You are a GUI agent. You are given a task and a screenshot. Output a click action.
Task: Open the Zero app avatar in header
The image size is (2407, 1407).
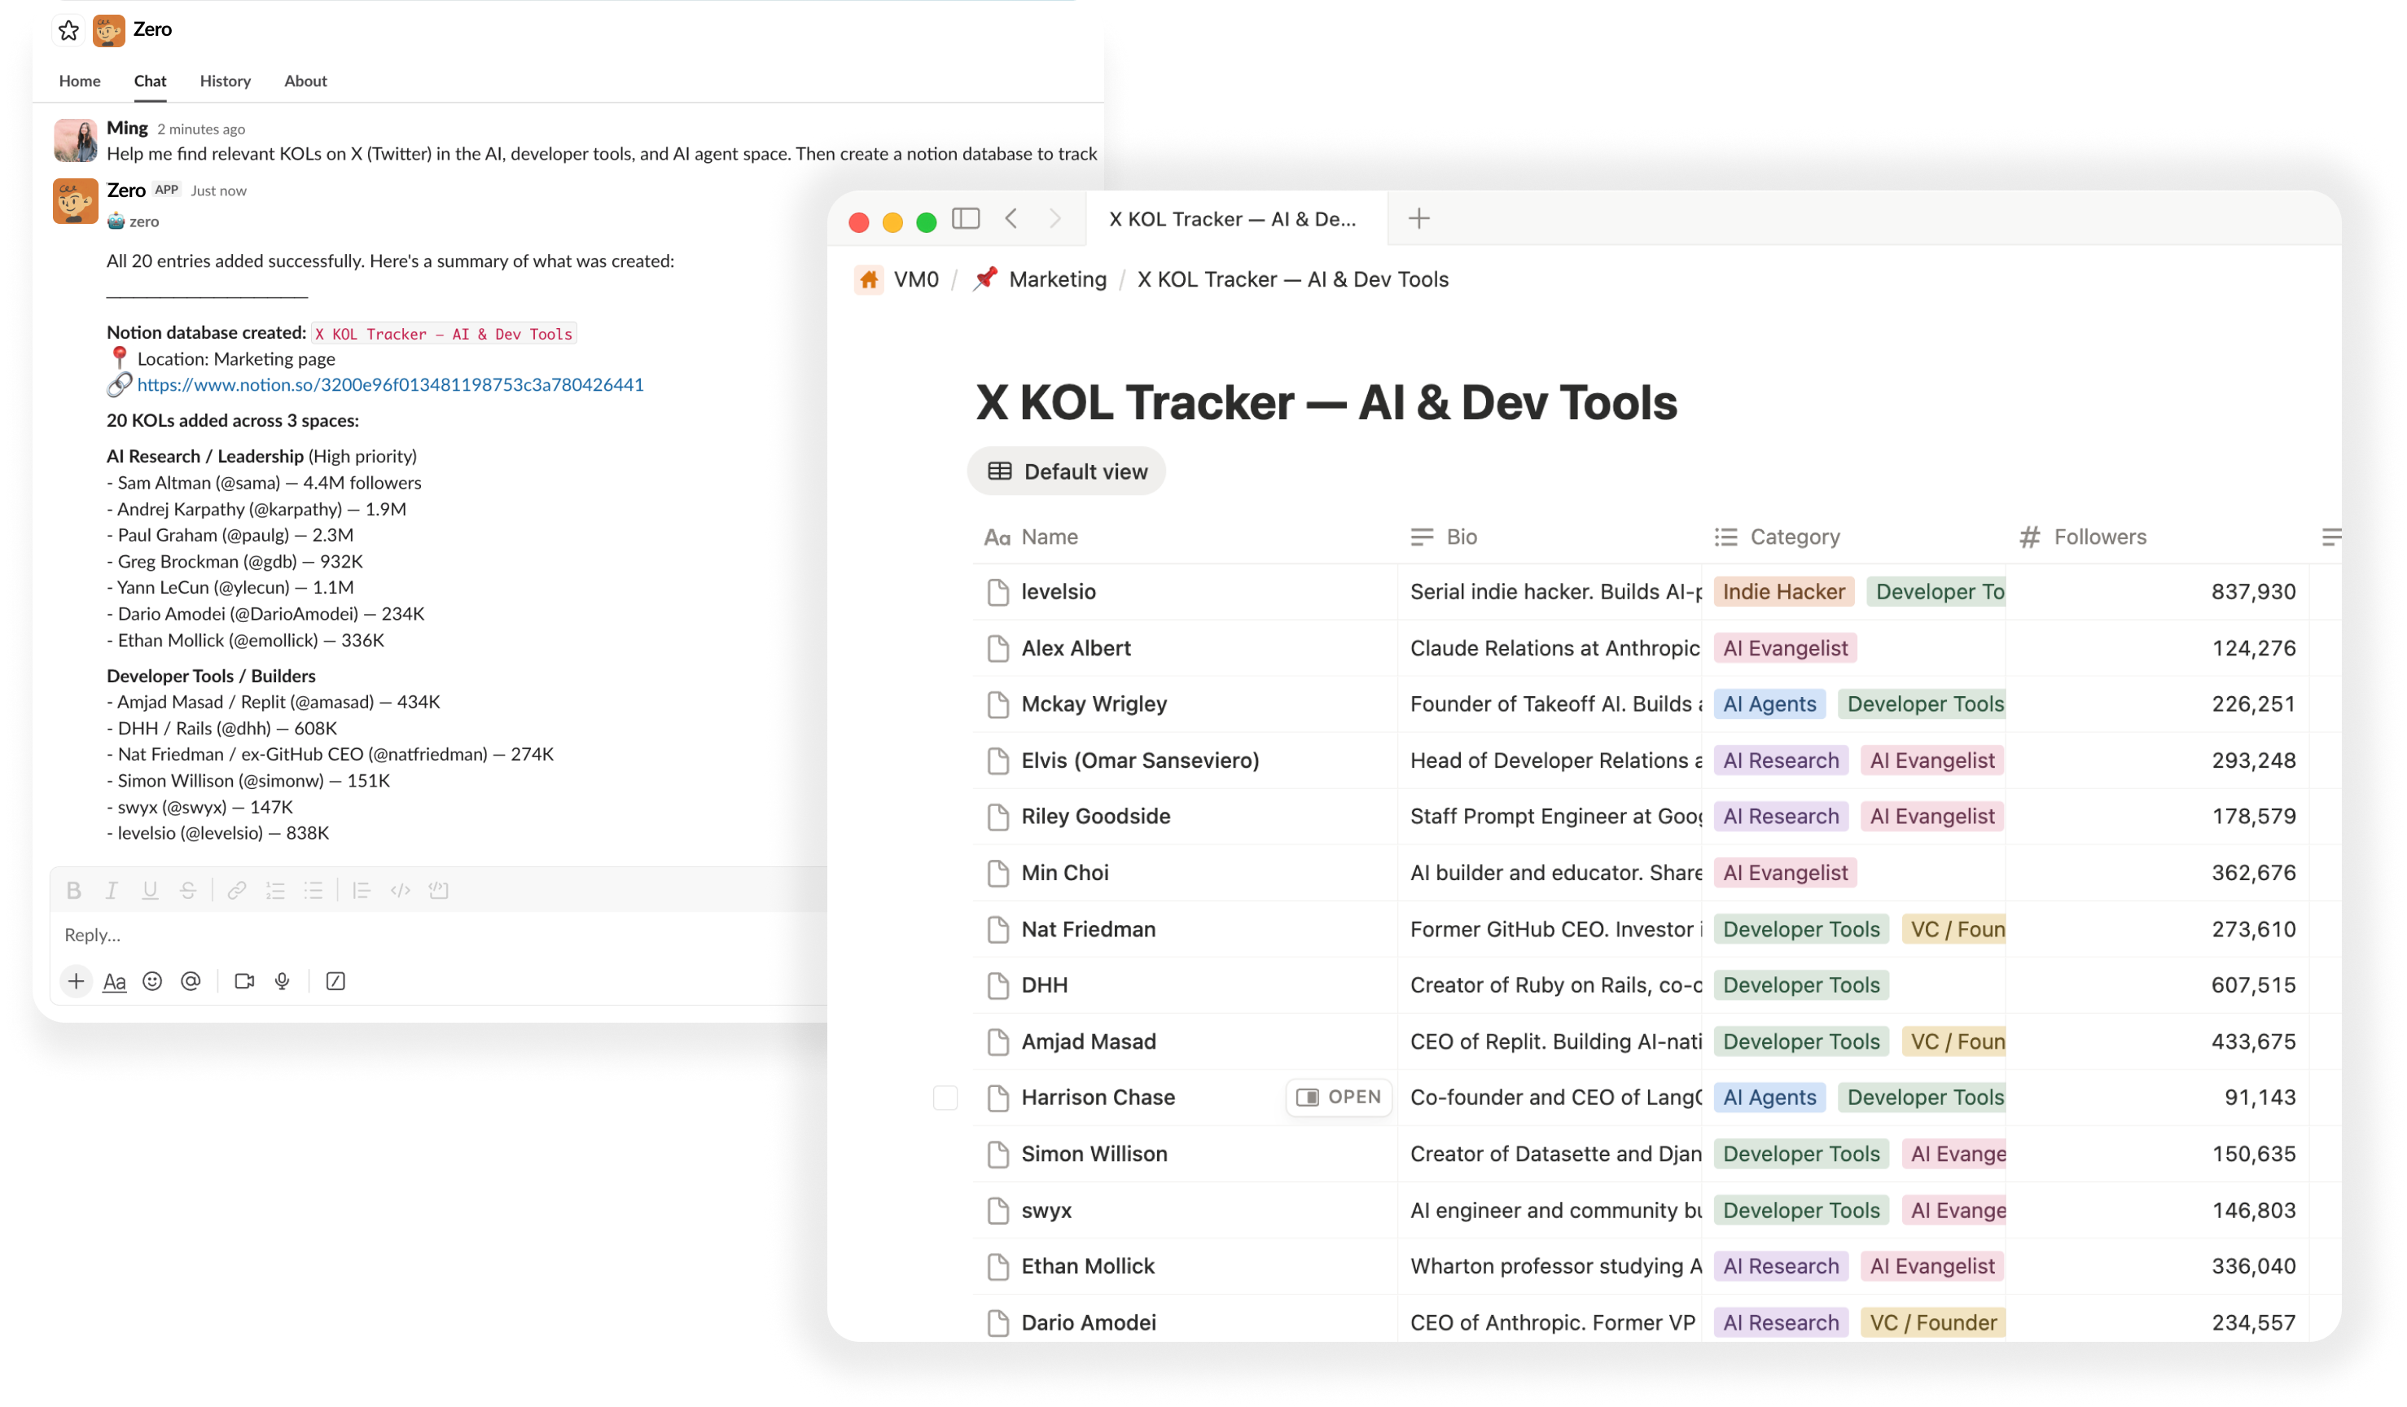tap(109, 29)
